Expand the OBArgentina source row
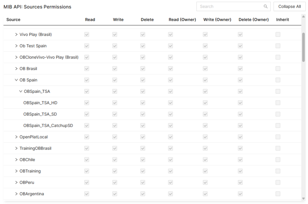The width and height of the screenshot is (308, 204). click(x=16, y=194)
